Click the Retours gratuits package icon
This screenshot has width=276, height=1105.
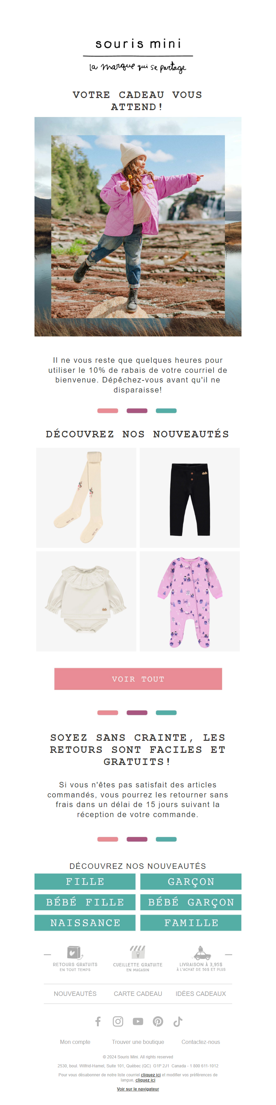tap(75, 952)
